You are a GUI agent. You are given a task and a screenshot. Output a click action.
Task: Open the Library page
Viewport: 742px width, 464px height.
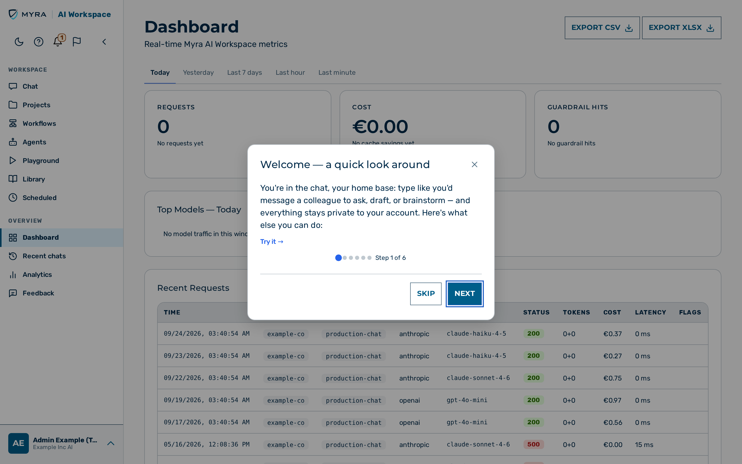(x=62, y=179)
